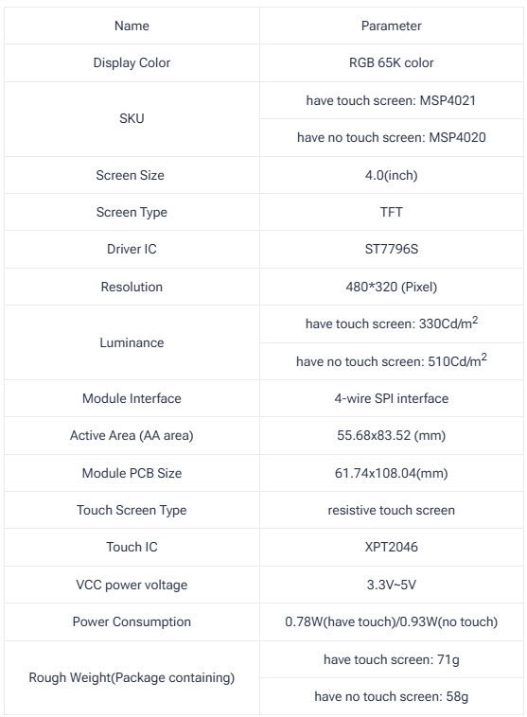Click the Rough Weight(Package containing) label
527x717 pixels.
[132, 677]
